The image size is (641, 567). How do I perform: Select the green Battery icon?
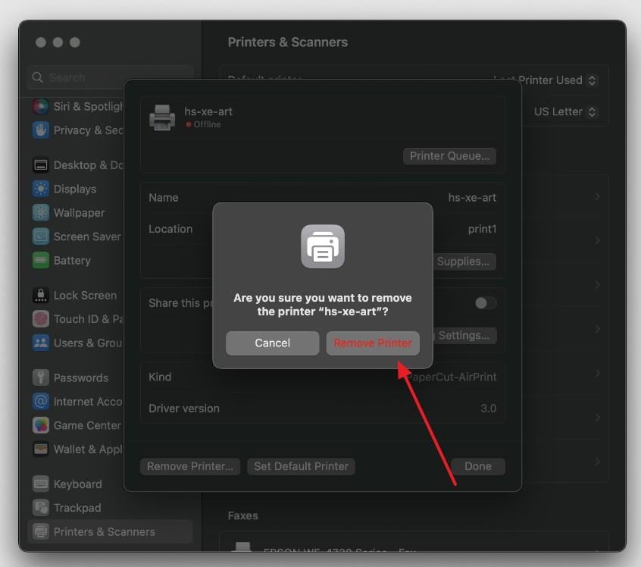point(40,260)
